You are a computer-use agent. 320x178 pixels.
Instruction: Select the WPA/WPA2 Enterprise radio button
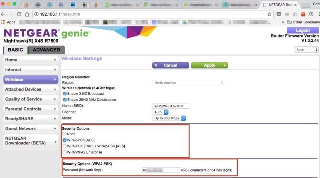(x=64, y=152)
